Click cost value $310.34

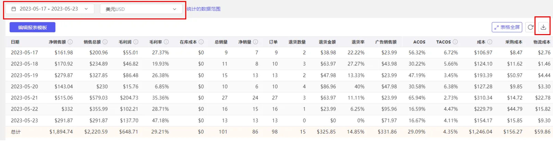click(483, 98)
